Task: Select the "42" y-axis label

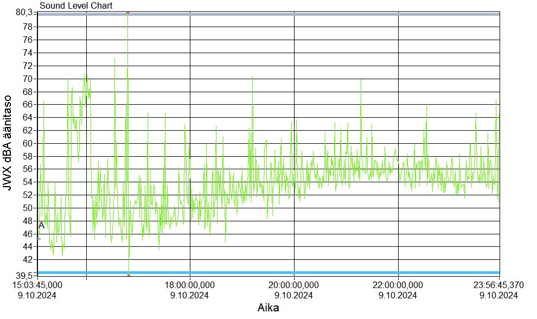Action: tap(28, 260)
